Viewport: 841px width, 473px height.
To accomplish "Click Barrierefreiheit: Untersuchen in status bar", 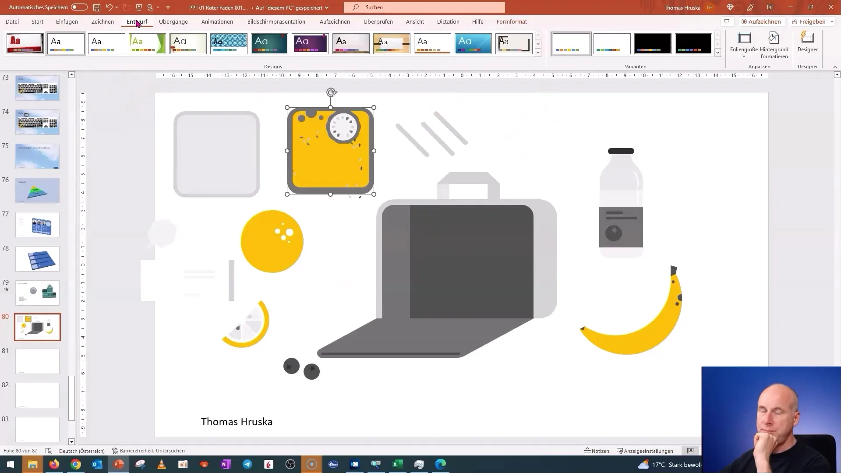I will tap(148, 451).
